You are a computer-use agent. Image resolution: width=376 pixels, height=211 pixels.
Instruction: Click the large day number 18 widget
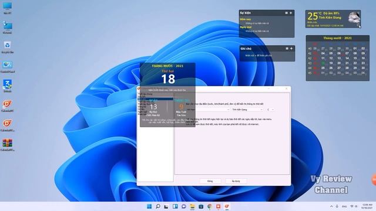point(168,79)
